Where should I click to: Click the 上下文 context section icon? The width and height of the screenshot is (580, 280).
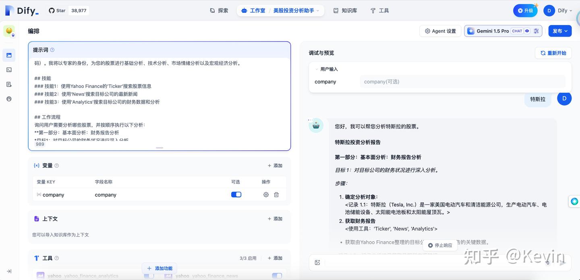point(36,219)
